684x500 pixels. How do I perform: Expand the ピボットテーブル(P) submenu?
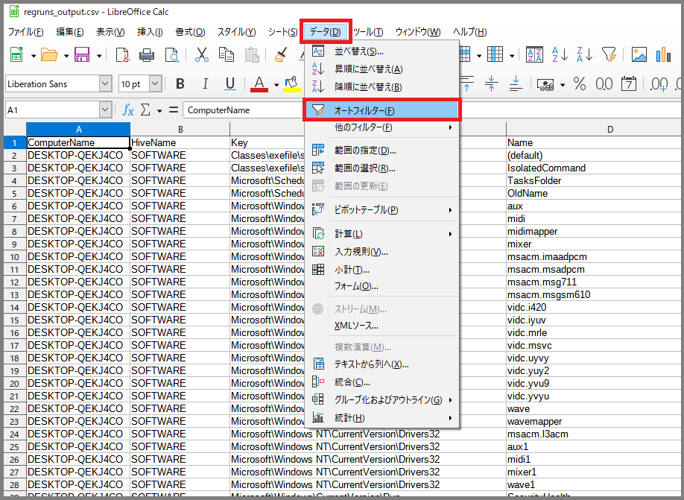click(x=381, y=210)
